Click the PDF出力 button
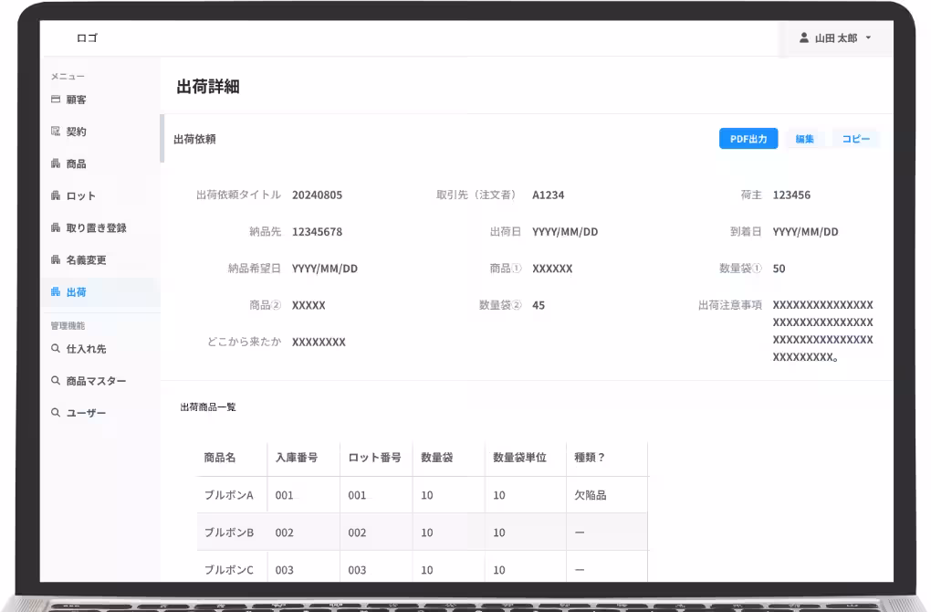The image size is (931, 612). click(x=748, y=138)
